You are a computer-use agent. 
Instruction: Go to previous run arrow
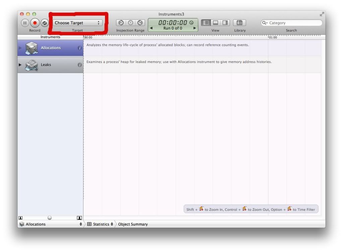pos(151,28)
